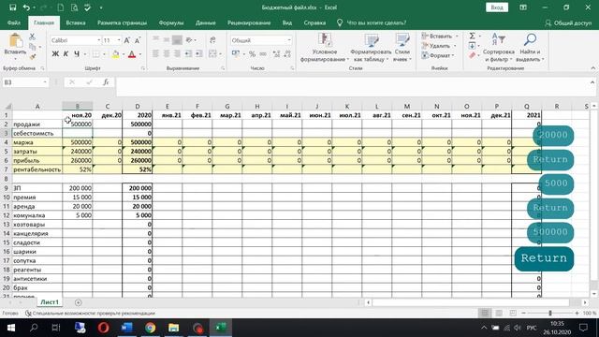Undo the last action

[x=26, y=7]
